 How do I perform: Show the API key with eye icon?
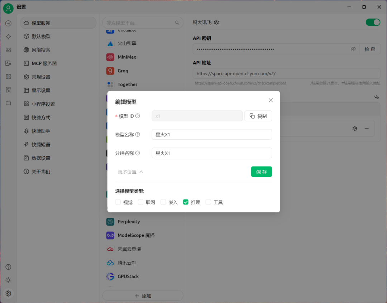click(x=353, y=49)
